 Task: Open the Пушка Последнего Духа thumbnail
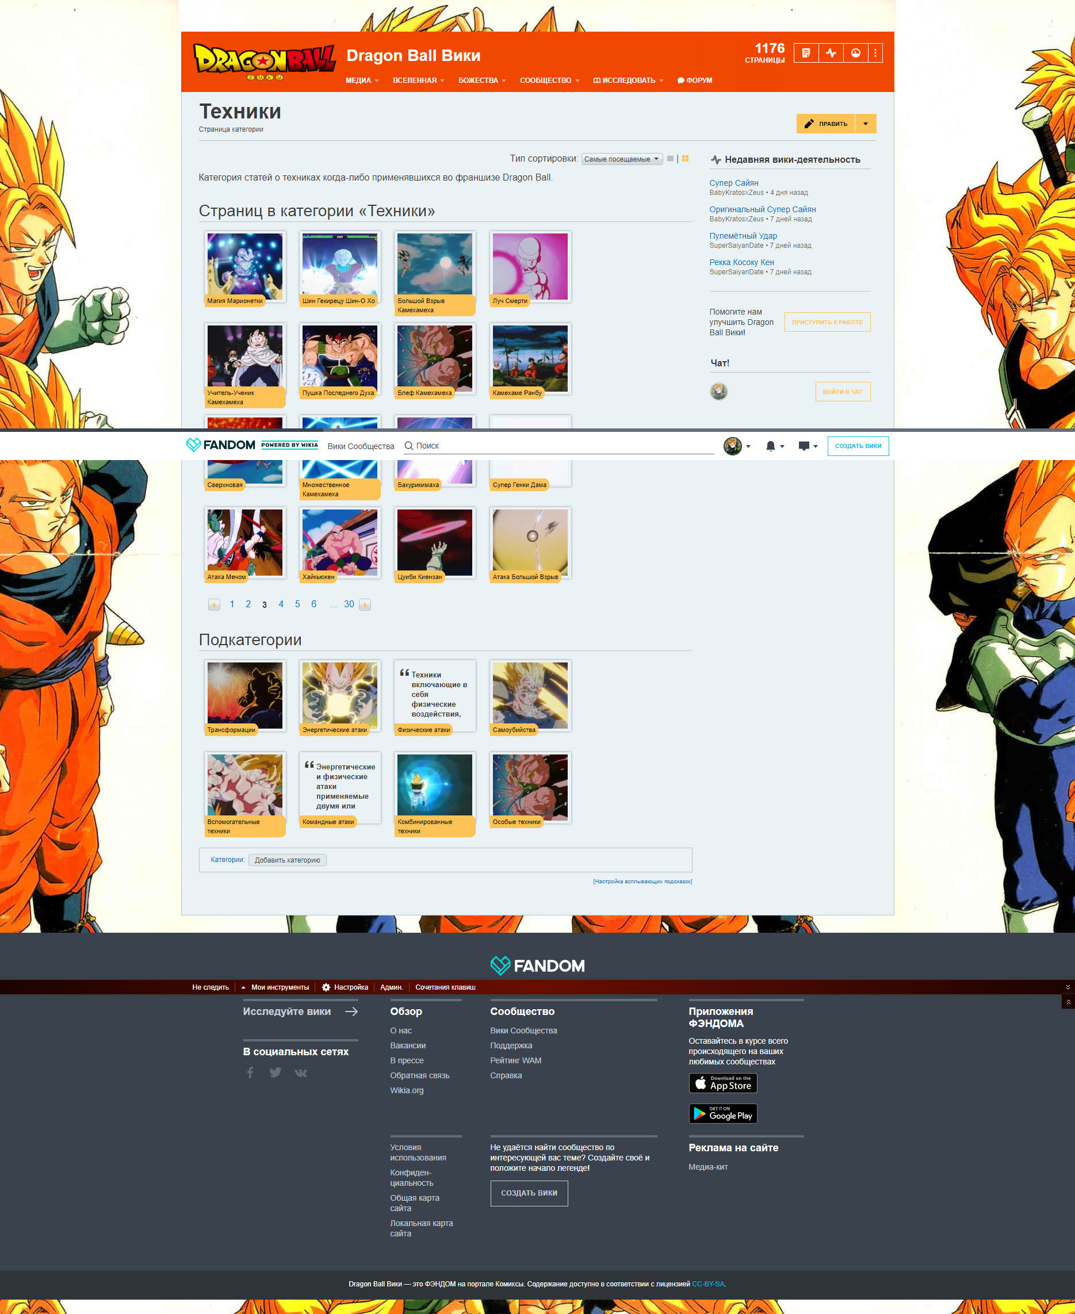(339, 359)
